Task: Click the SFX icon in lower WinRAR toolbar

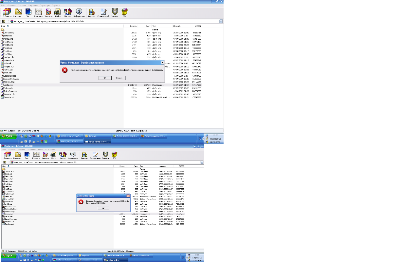Action: pyautogui.click(x=114, y=155)
